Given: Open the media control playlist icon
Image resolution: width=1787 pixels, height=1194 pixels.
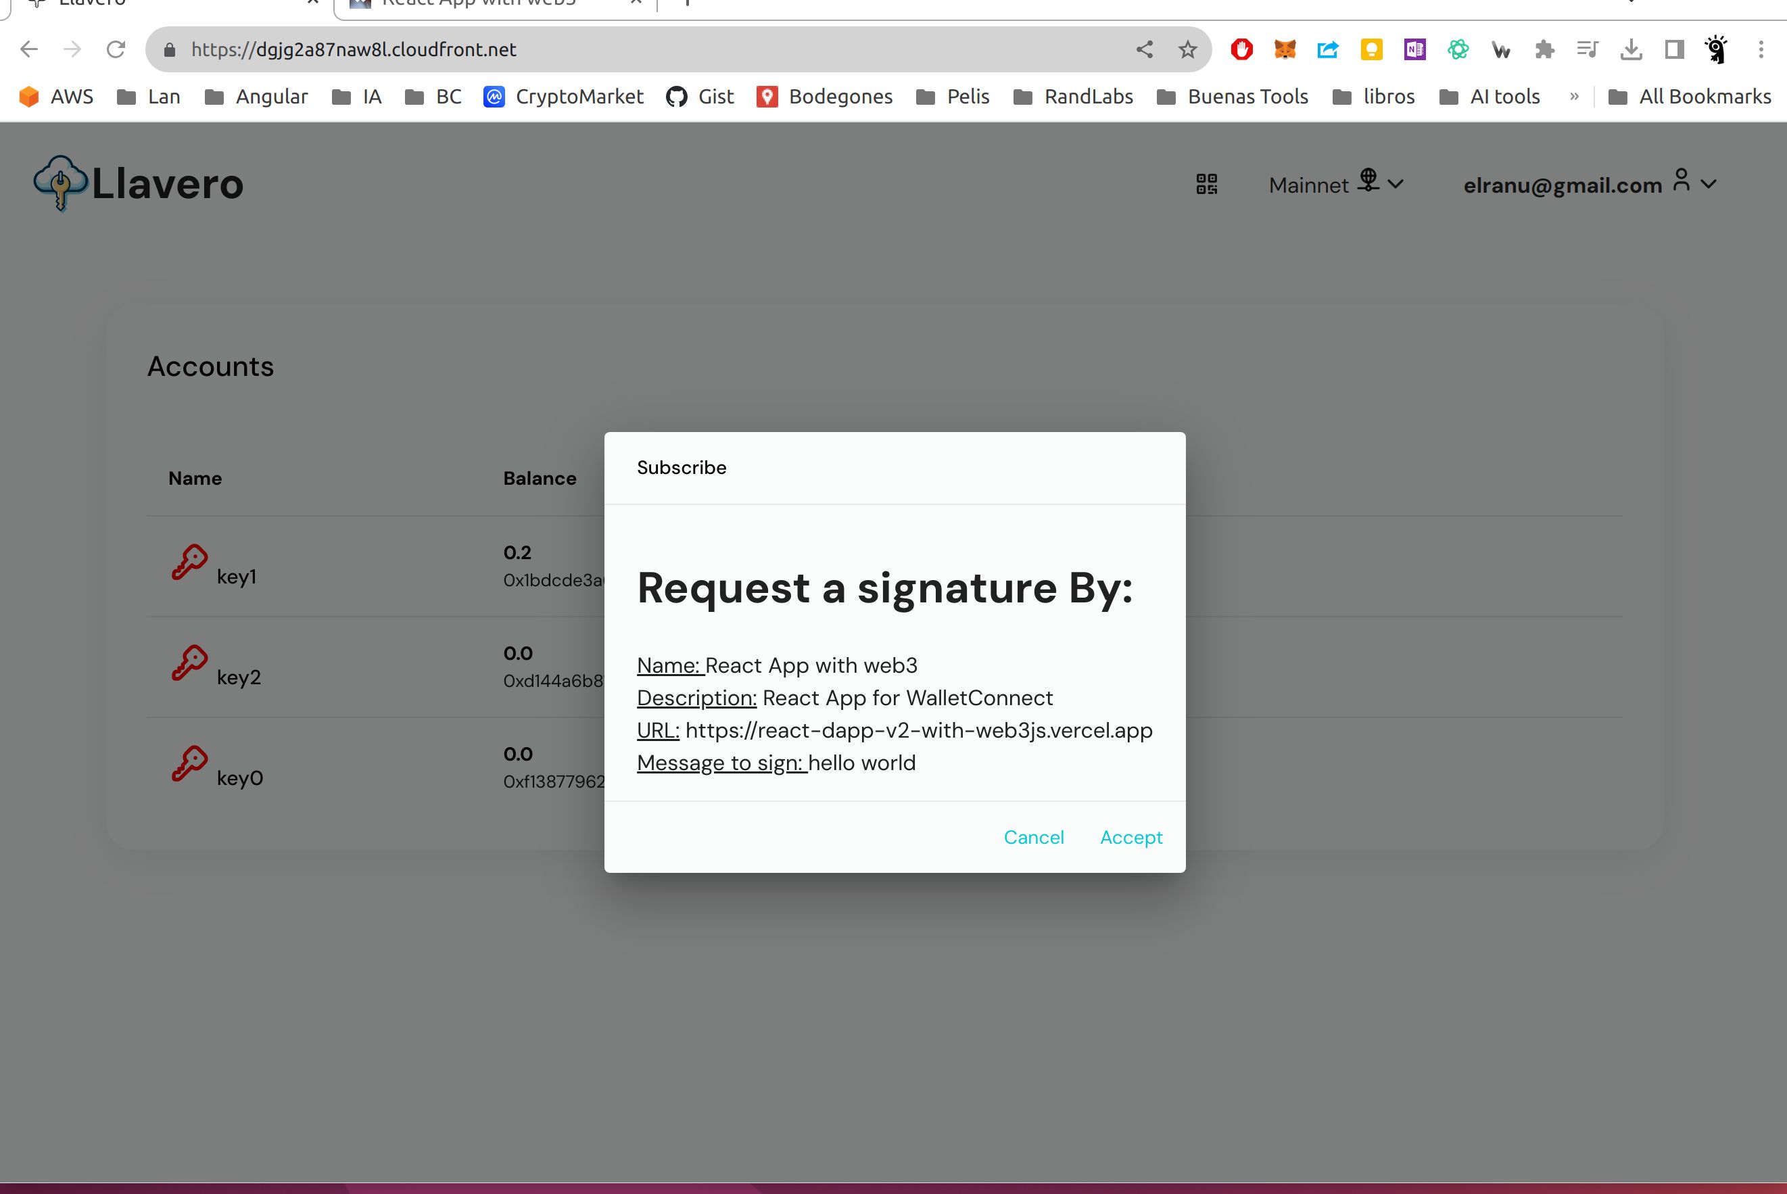Looking at the screenshot, I should tap(1588, 49).
